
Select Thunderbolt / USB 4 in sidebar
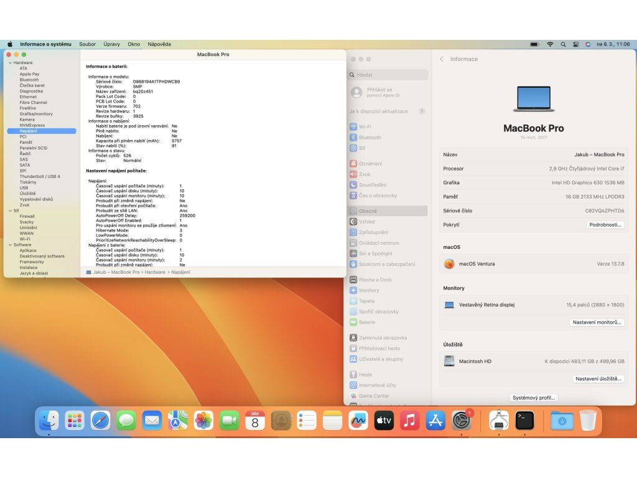[x=39, y=176]
